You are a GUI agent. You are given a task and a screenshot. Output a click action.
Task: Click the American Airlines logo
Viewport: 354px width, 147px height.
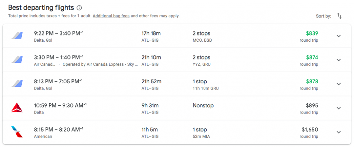pyautogui.click(x=17, y=132)
